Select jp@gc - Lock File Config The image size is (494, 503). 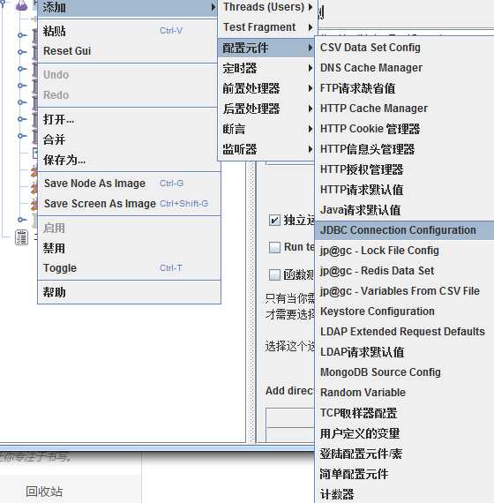click(405, 251)
